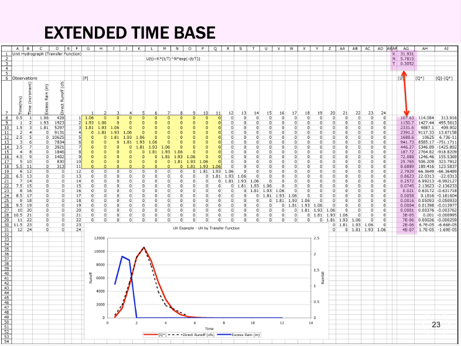Select [U] value 941.73
Screen dimensions: 461x346
click(407, 142)
